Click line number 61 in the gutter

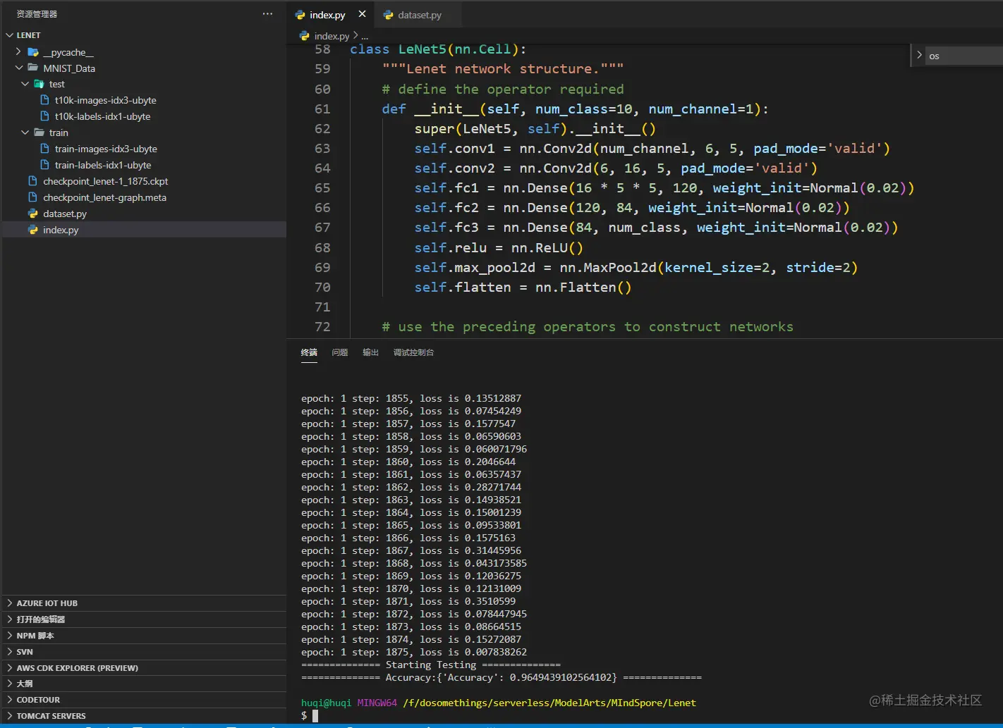(x=322, y=109)
